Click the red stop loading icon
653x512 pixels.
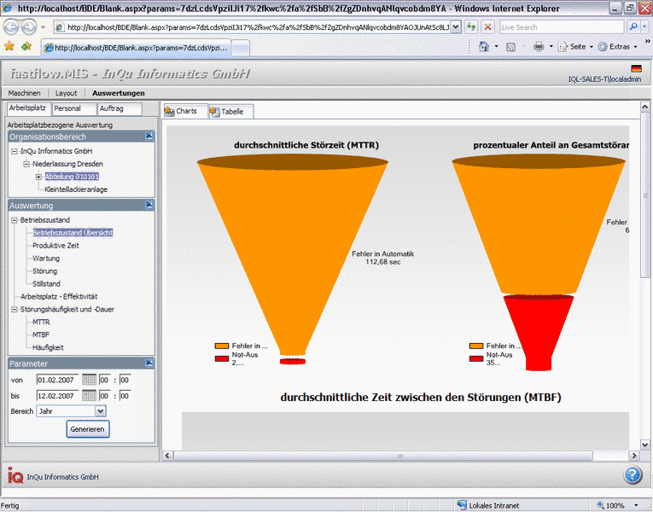(487, 27)
